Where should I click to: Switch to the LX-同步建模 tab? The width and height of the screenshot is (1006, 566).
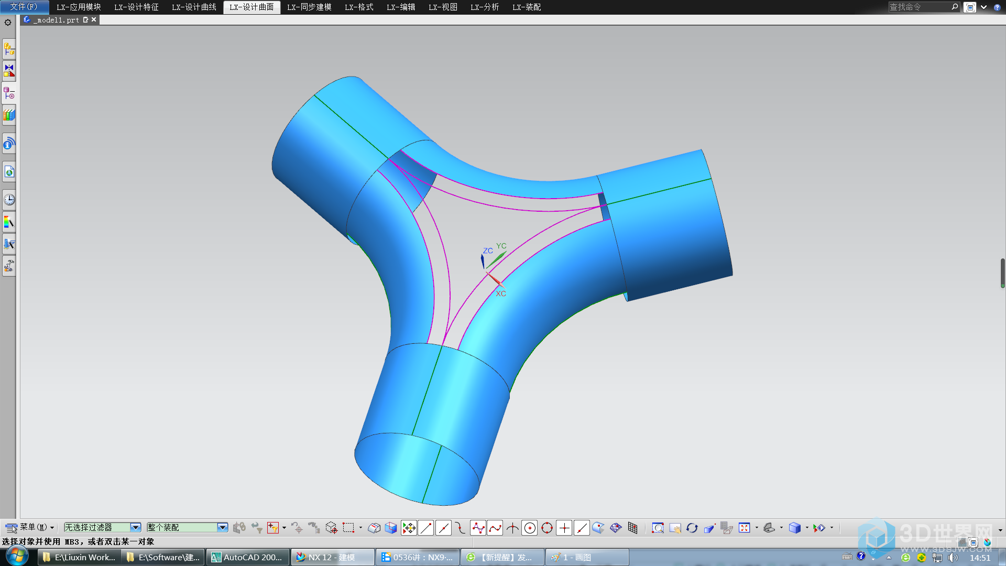(x=309, y=7)
